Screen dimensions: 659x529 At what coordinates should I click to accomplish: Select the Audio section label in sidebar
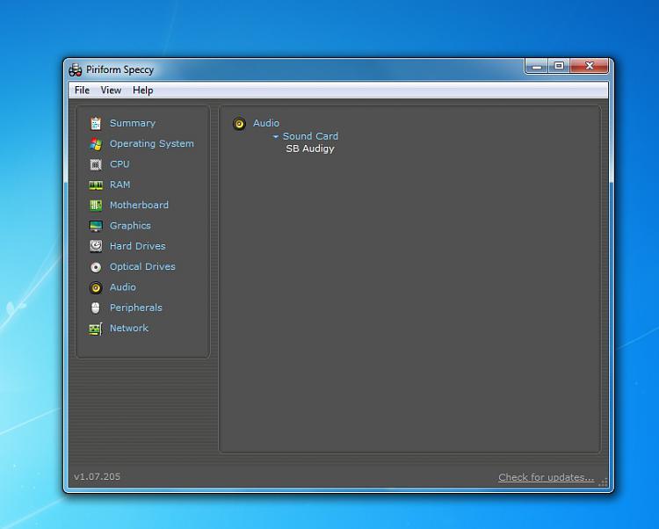123,287
